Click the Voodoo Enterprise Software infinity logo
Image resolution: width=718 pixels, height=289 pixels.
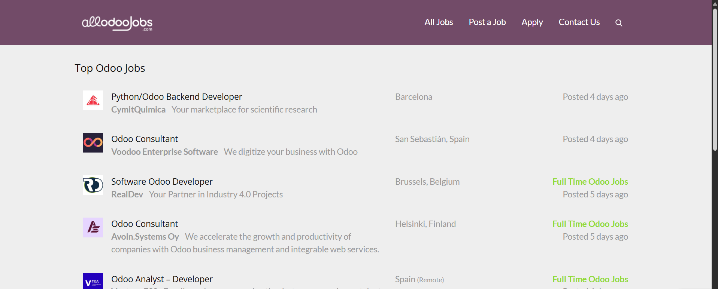[x=93, y=142]
